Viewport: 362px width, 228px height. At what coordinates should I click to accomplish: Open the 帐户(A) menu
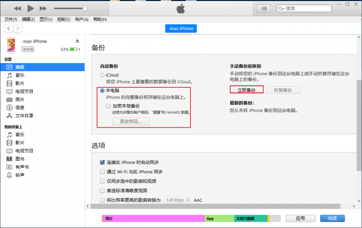pos(82,19)
